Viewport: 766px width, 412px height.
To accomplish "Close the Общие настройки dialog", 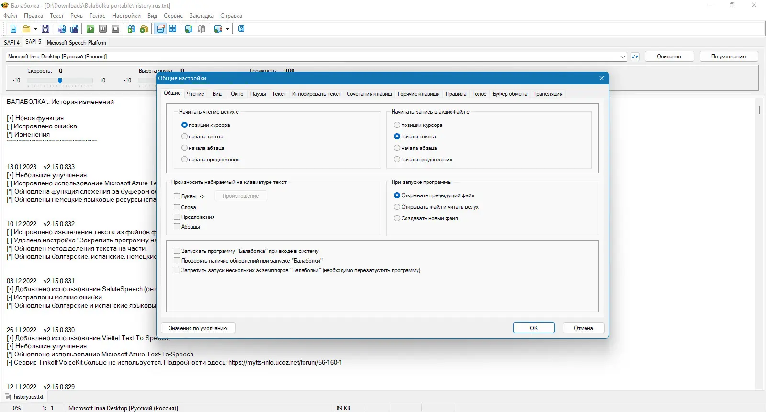I will coord(602,78).
